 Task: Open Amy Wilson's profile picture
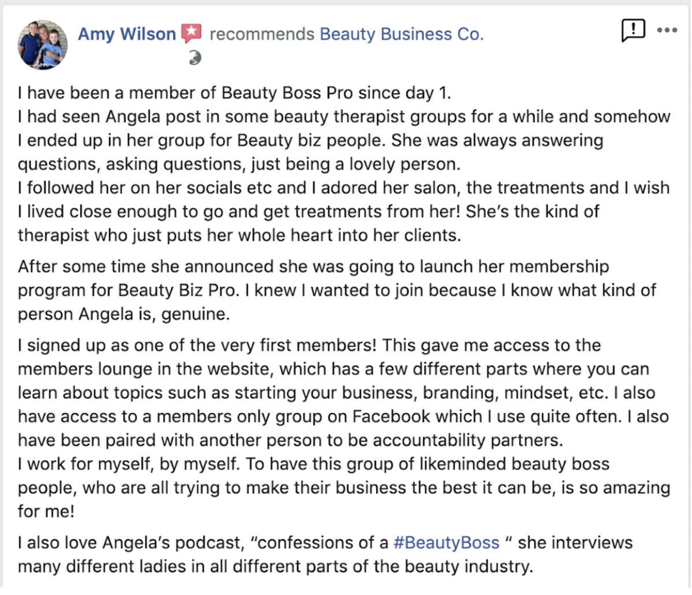[43, 44]
